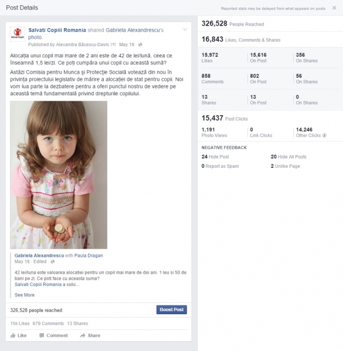Click the Salvati Copiii Romania link in quoted text
Screen dimensions: 343x351
tap(38, 284)
